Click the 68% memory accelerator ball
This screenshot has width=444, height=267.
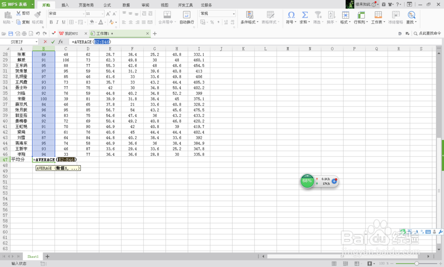coord(307,181)
